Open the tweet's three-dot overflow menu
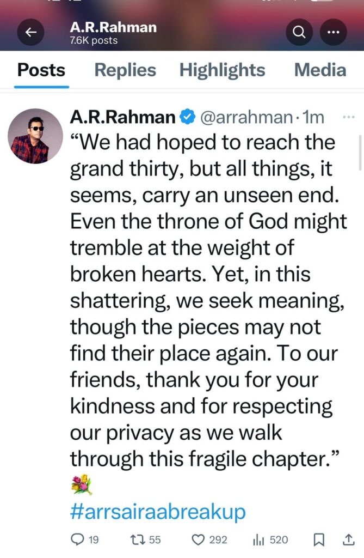 click(x=348, y=117)
